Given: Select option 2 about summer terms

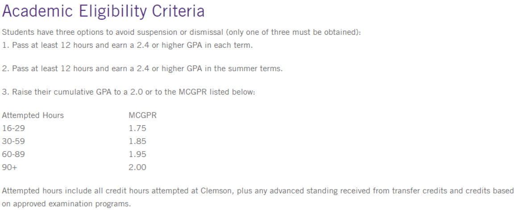Looking at the screenshot, I should 142,69.
